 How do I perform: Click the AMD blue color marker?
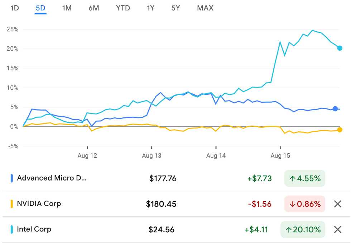tap(12, 178)
